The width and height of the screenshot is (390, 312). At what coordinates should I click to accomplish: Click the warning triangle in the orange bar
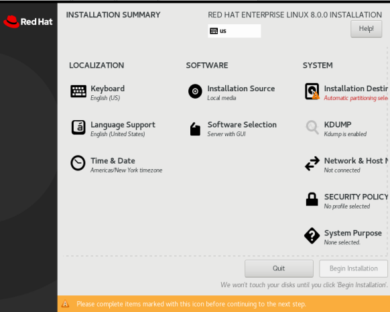[65, 304]
